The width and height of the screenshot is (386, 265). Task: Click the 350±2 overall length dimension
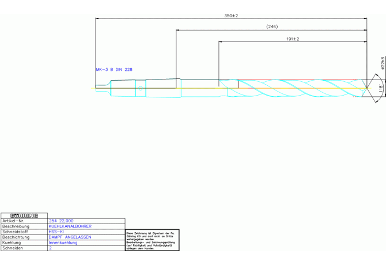(x=231, y=16)
